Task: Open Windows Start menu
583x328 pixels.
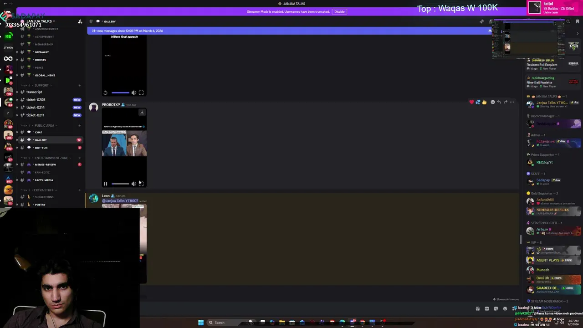Action: [200, 323]
